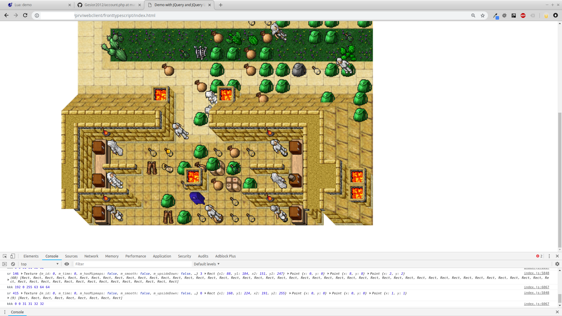Open the zoom magnifier in the address bar
The width and height of the screenshot is (562, 316).
point(473,16)
